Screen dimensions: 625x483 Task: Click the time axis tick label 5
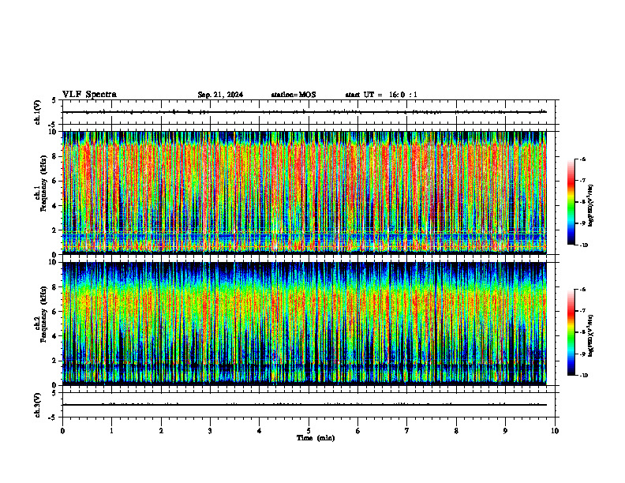tap(309, 431)
